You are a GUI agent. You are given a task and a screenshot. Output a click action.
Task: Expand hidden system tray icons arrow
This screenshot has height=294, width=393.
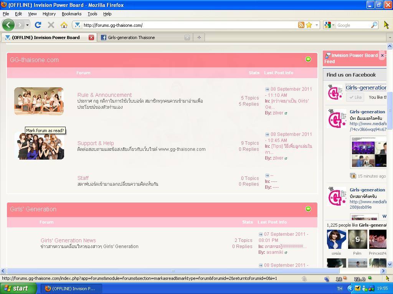[350, 289]
